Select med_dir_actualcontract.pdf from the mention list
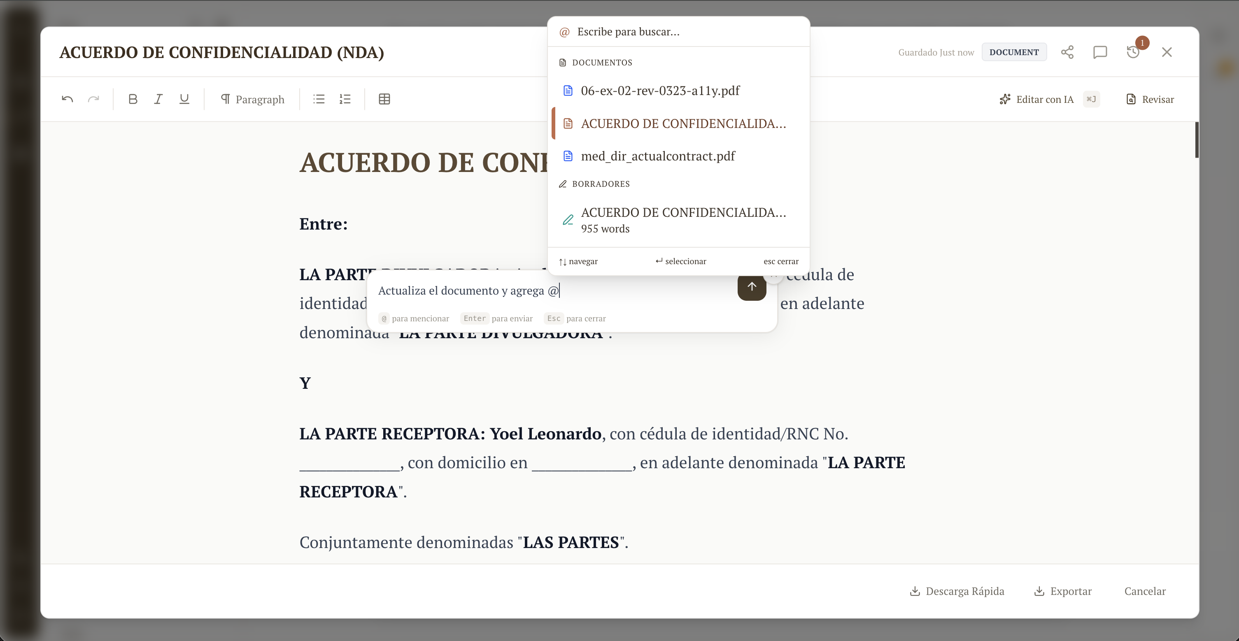Viewport: 1239px width, 641px height. tap(658, 156)
